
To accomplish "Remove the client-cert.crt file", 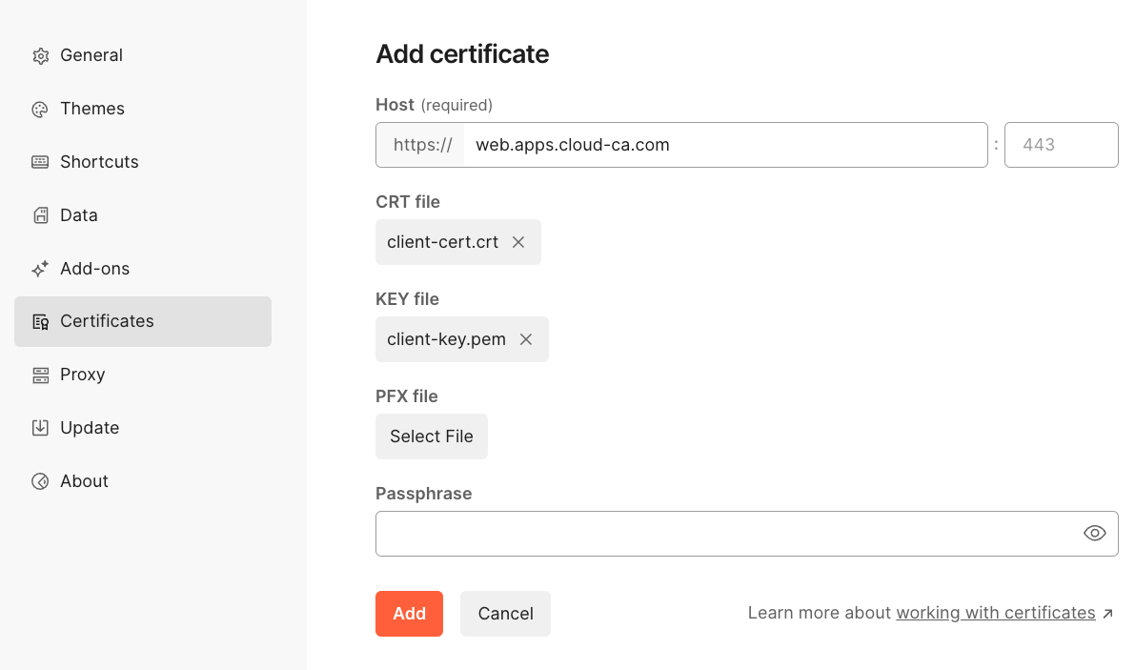I will coord(517,242).
